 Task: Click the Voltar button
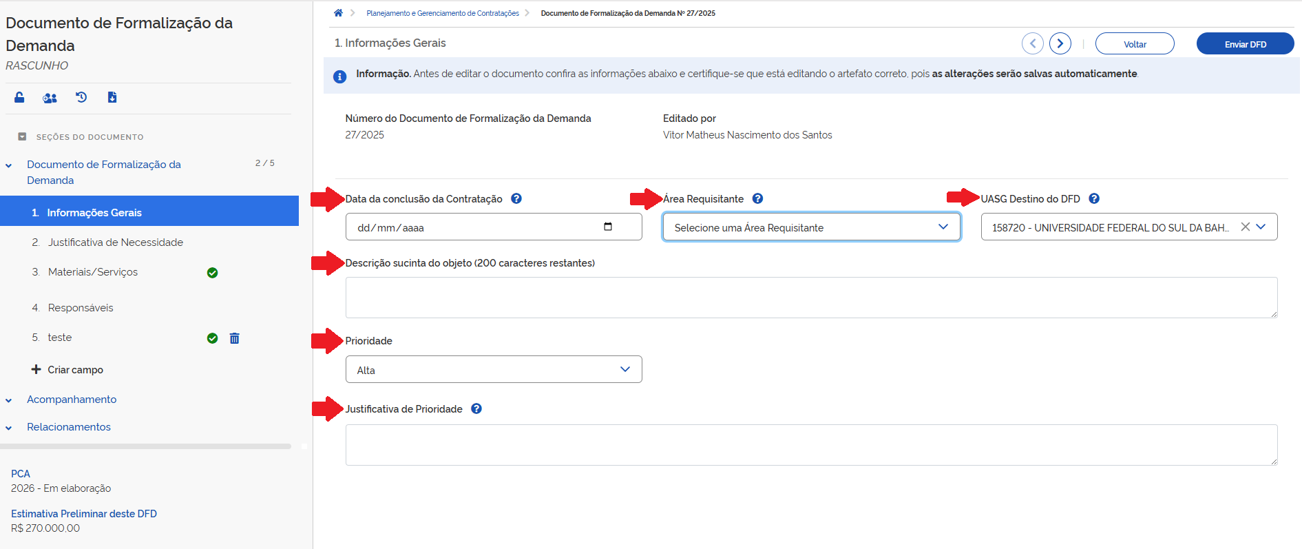pos(1135,44)
